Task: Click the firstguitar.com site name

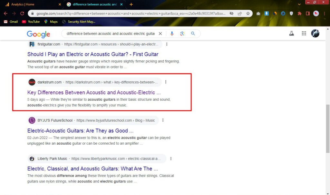Action: [49, 44]
